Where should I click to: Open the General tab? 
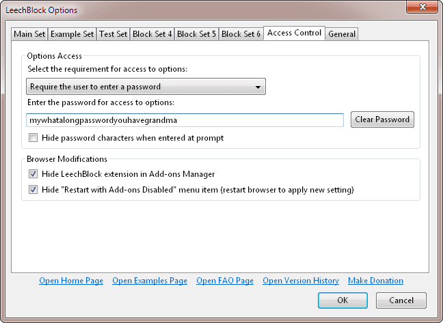point(342,34)
